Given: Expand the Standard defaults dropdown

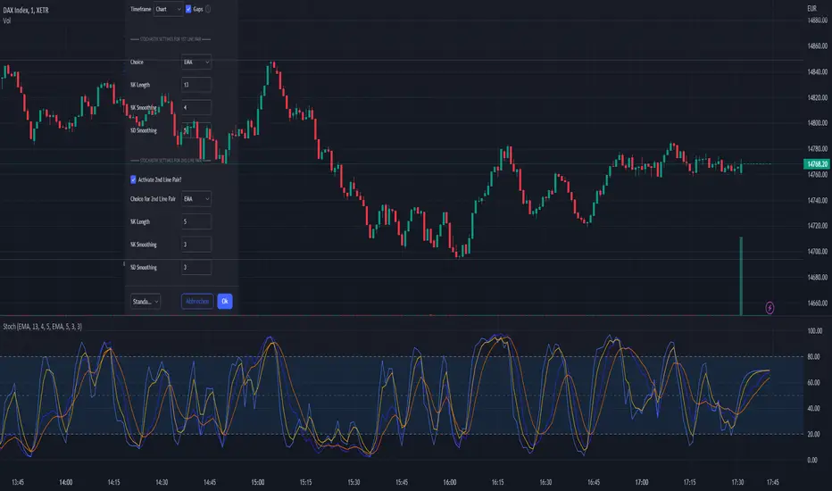Looking at the screenshot, I should [146, 302].
